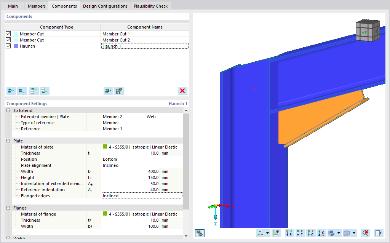Load a component from the library
This screenshot has width=390, height=243.
pyautogui.click(x=108, y=91)
